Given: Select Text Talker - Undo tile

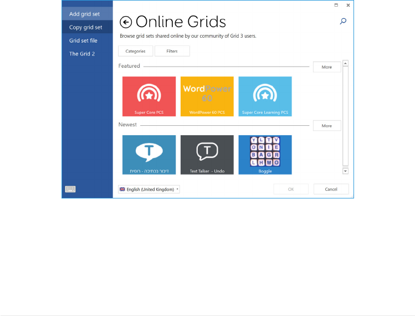Looking at the screenshot, I should click(x=207, y=155).
